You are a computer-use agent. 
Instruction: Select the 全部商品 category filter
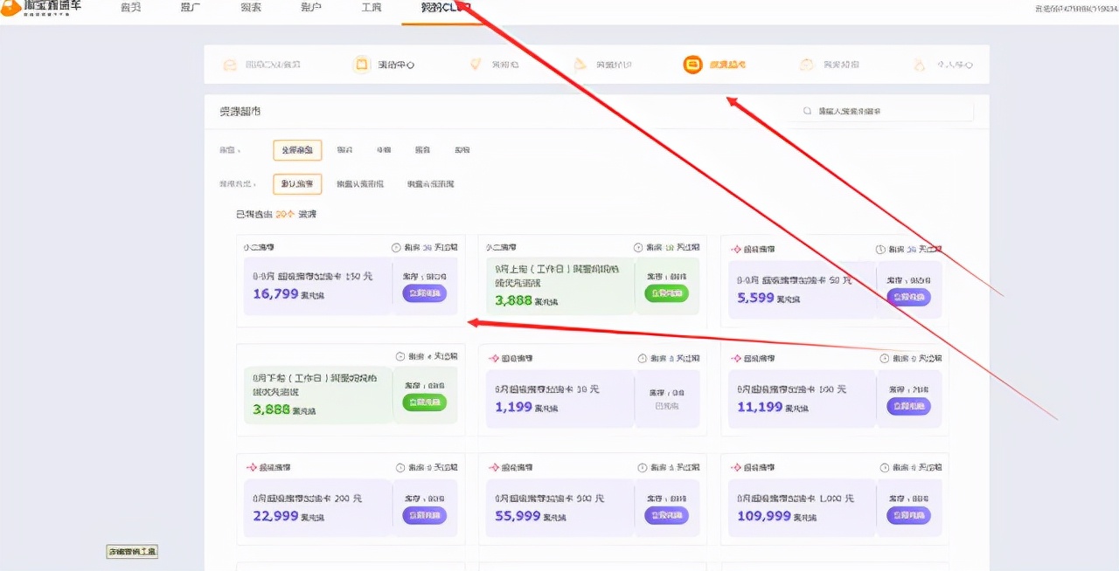[x=296, y=149]
